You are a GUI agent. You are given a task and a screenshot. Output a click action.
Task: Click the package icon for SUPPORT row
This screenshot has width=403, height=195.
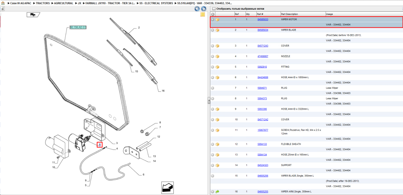pos(218,166)
